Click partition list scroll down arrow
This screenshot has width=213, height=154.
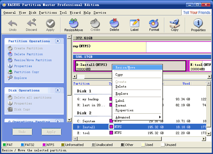[x=209, y=134]
